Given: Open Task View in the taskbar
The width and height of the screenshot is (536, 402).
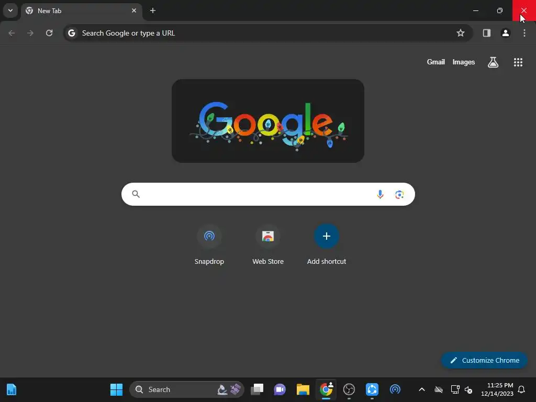Looking at the screenshot, I should click(x=257, y=389).
